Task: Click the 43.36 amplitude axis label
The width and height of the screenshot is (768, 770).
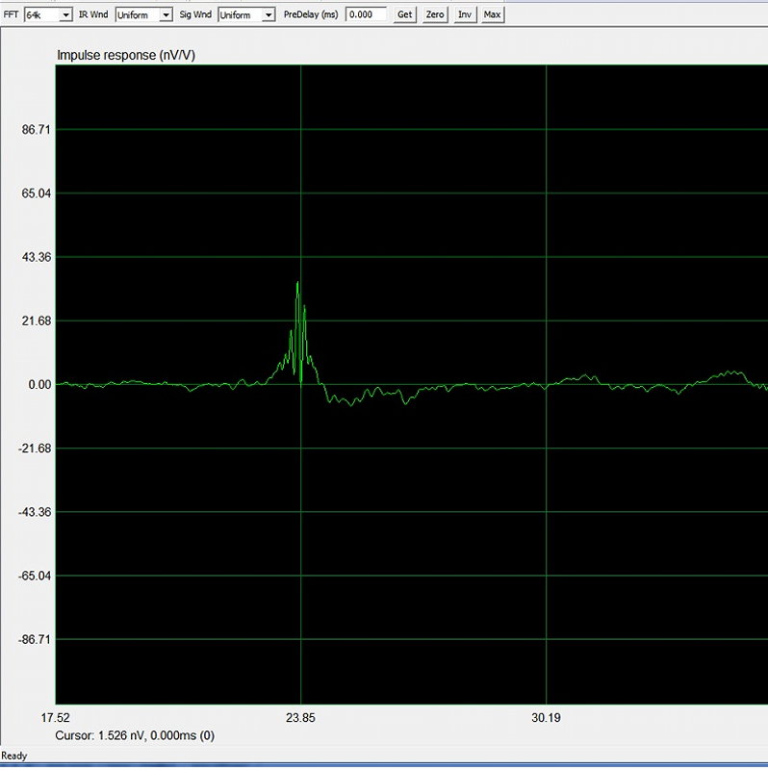Action: coord(36,257)
